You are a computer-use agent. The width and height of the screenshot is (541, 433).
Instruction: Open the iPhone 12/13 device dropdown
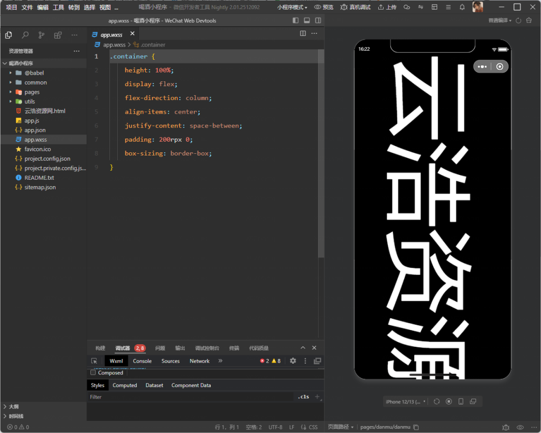pos(405,402)
